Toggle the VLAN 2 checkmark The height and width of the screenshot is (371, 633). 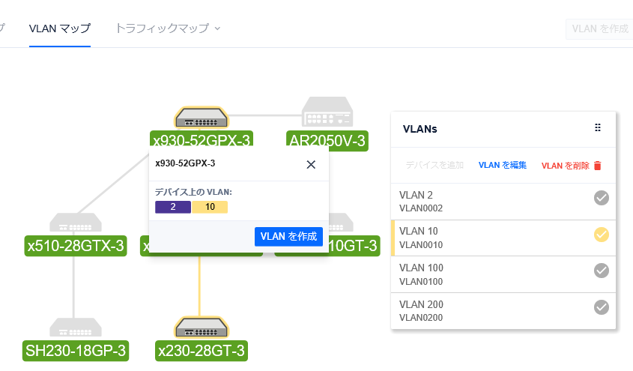click(602, 198)
